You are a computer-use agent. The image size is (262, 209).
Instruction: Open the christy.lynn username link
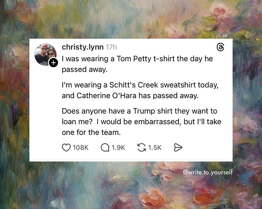click(83, 47)
